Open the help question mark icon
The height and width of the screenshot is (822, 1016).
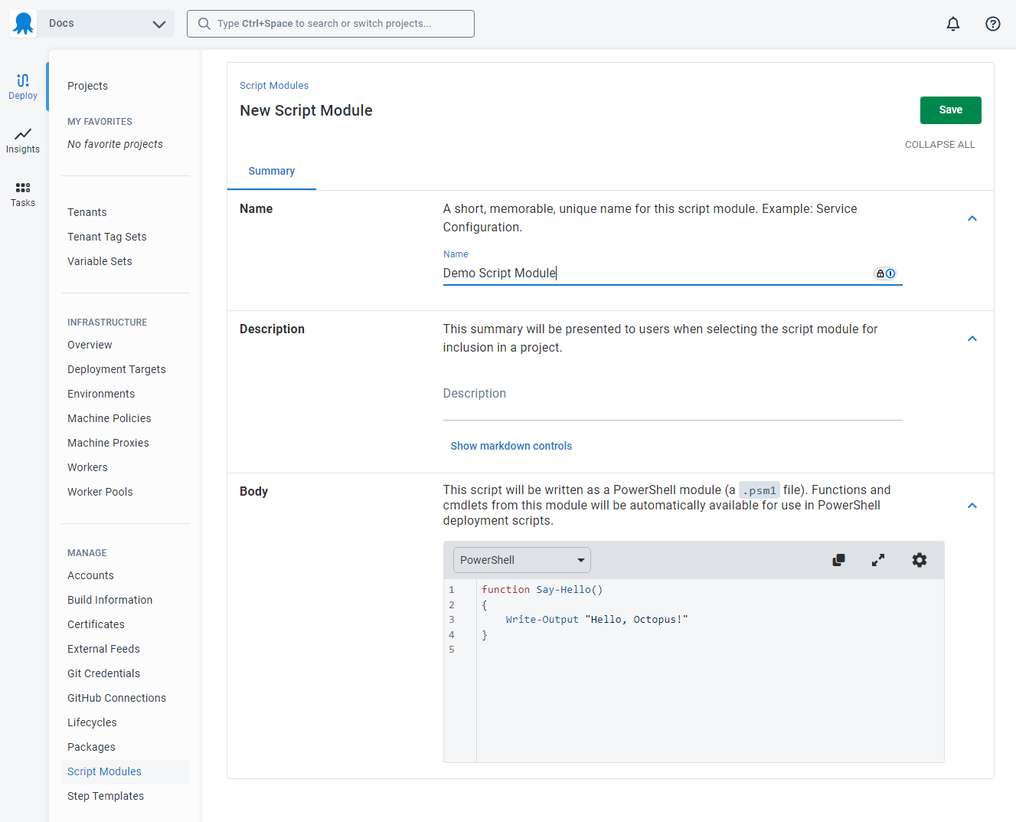pos(993,24)
